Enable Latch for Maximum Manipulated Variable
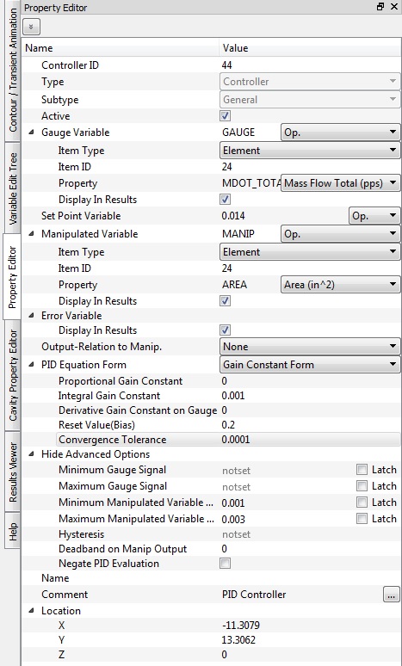Viewport: 402px width, 666px height. 362,518
